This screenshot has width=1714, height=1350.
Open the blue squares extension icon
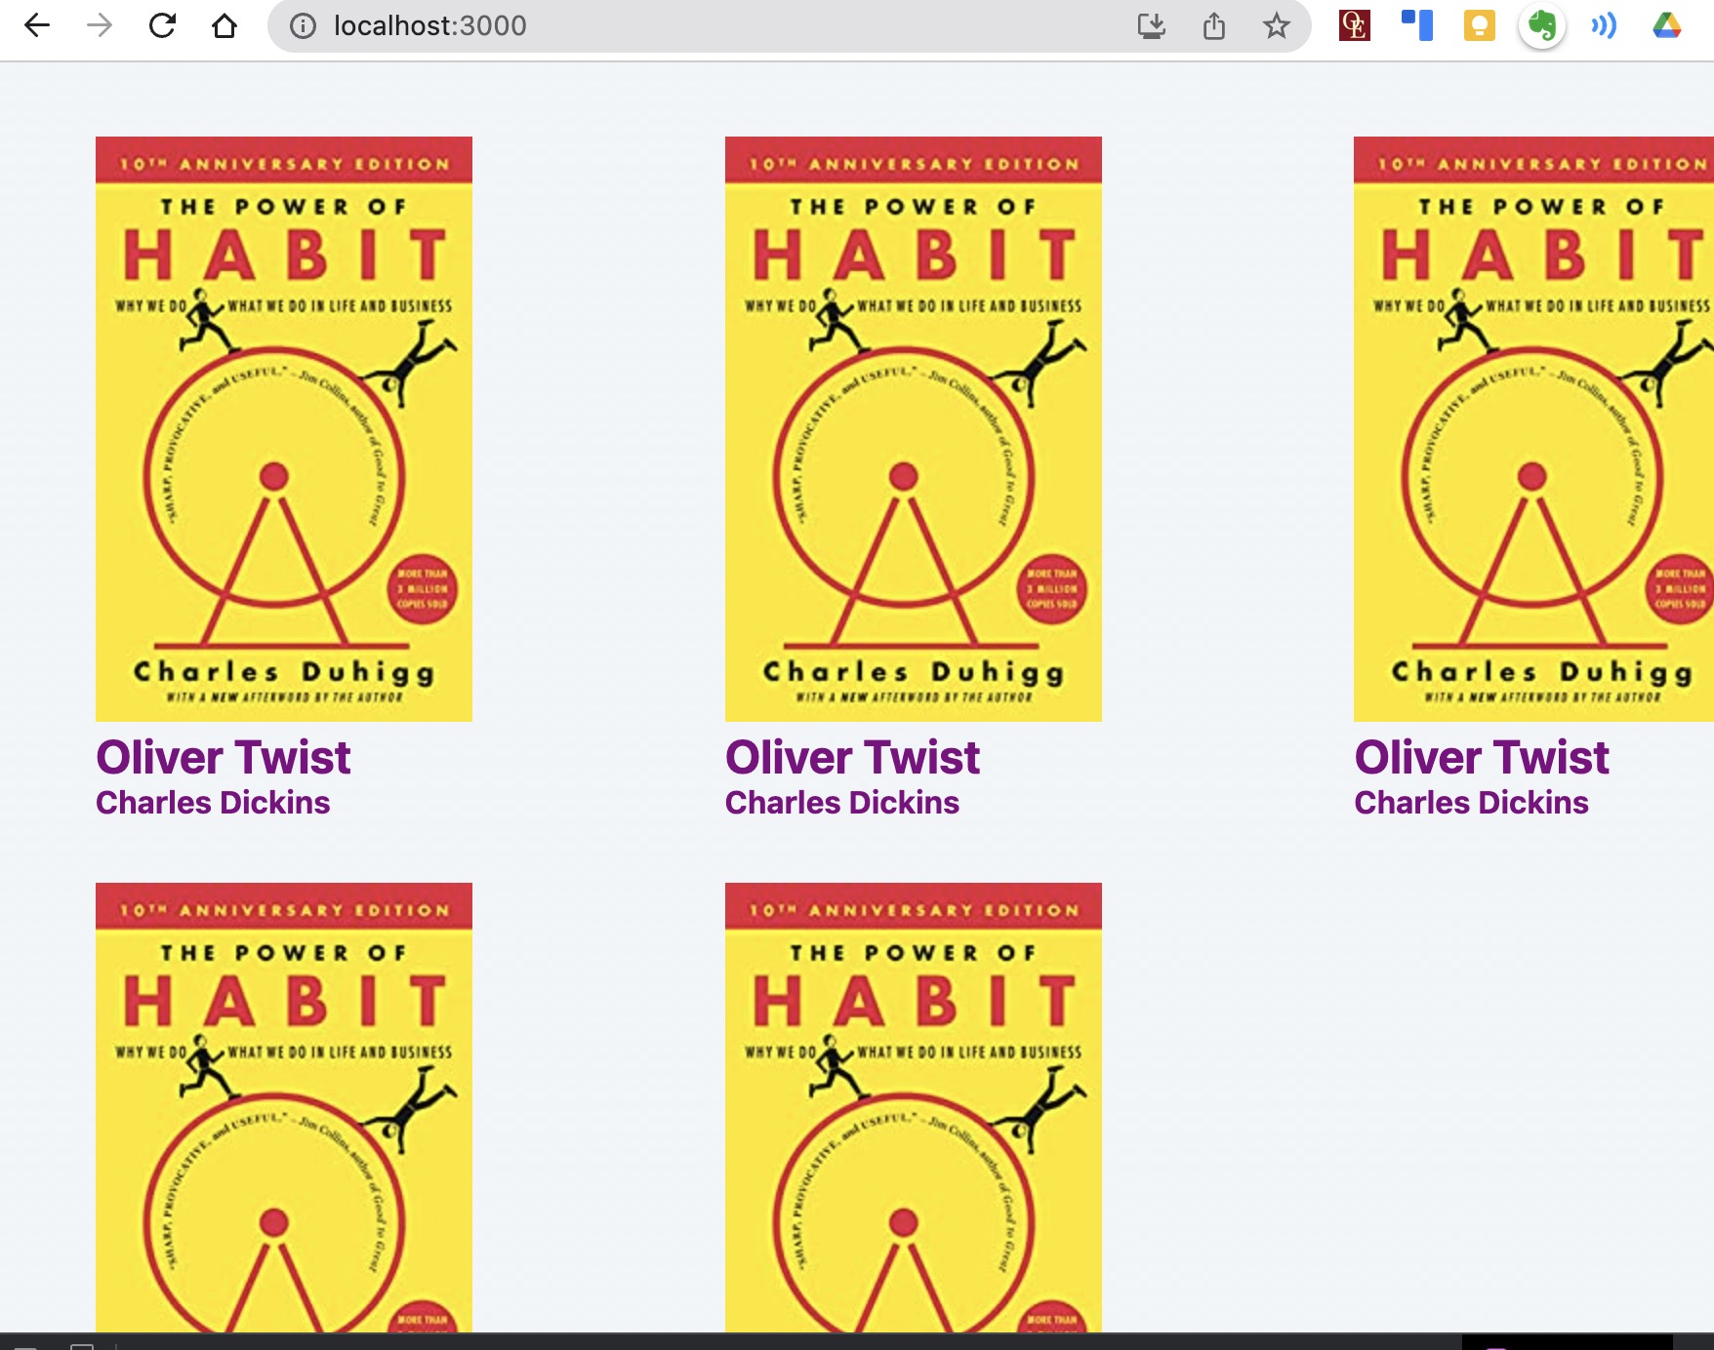click(1417, 25)
